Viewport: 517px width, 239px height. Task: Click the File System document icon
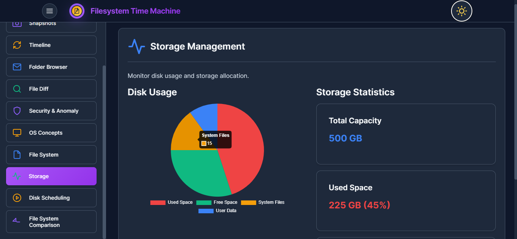(17, 155)
